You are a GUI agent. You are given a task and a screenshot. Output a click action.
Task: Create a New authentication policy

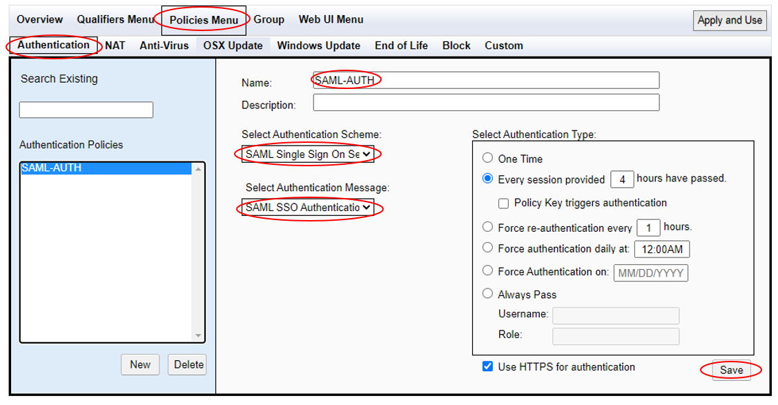pos(140,365)
